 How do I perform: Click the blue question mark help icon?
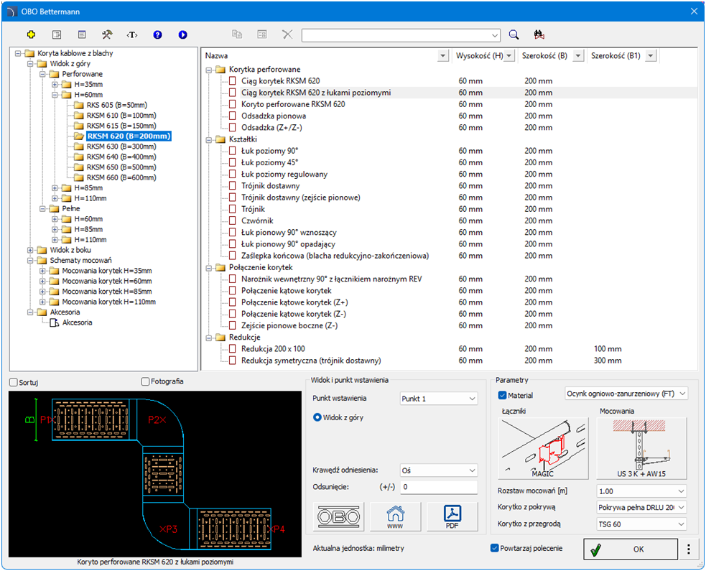(157, 34)
